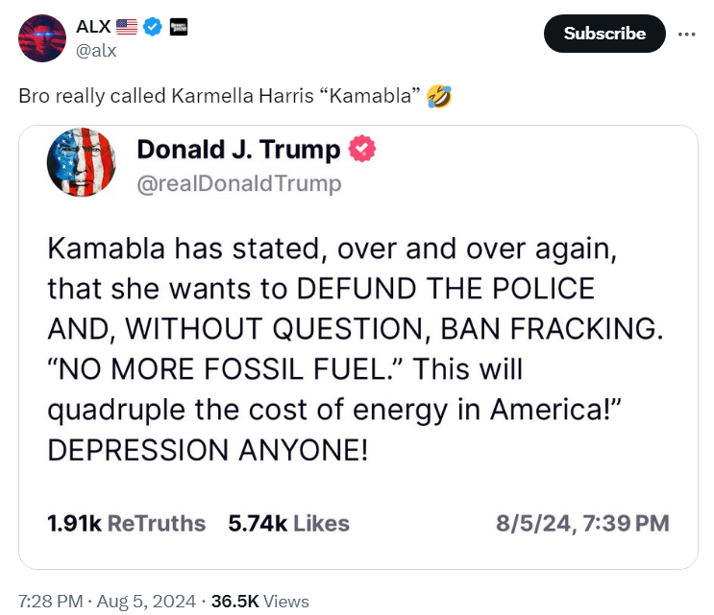Click the Donald J. Trump display name
Image resolution: width=714 pixels, height=615 pixels.
pyautogui.click(x=238, y=150)
